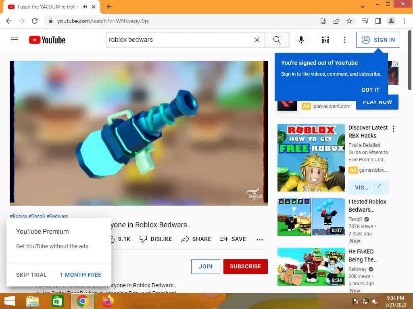
Task: Subscribe to the channel
Action: coord(246,266)
